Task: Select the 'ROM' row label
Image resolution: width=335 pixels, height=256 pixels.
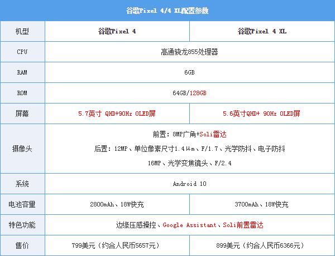Action: pos(22,93)
